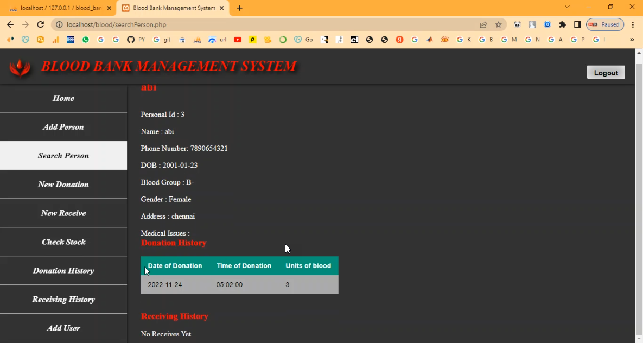Click the IEEE bookmark icon

pos(71,40)
